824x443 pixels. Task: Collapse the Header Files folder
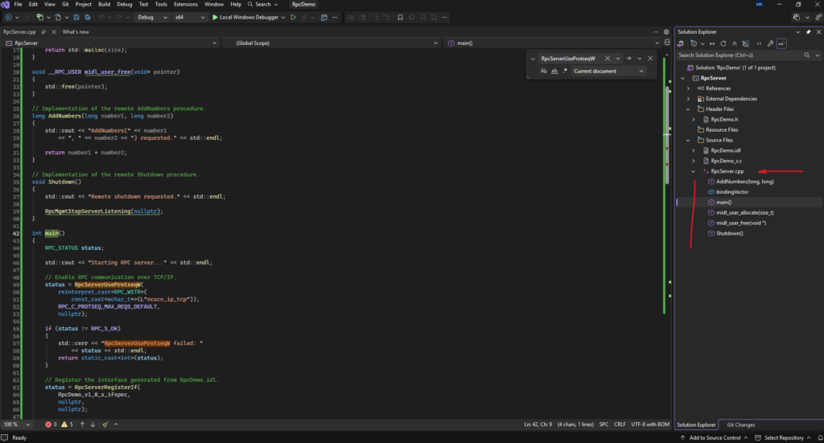(688, 109)
